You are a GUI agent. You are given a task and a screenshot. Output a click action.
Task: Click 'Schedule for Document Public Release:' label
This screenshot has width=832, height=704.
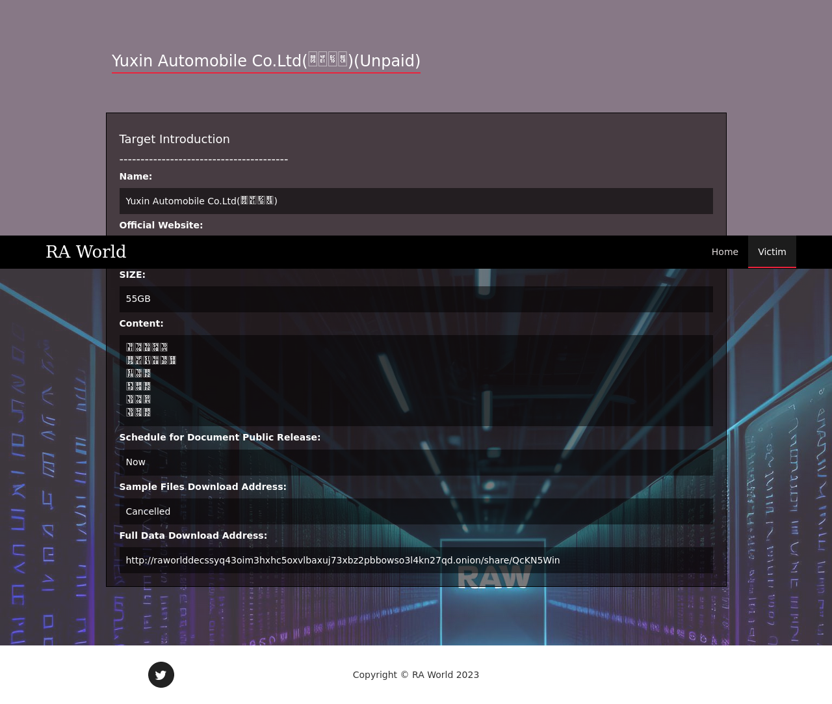coord(220,437)
